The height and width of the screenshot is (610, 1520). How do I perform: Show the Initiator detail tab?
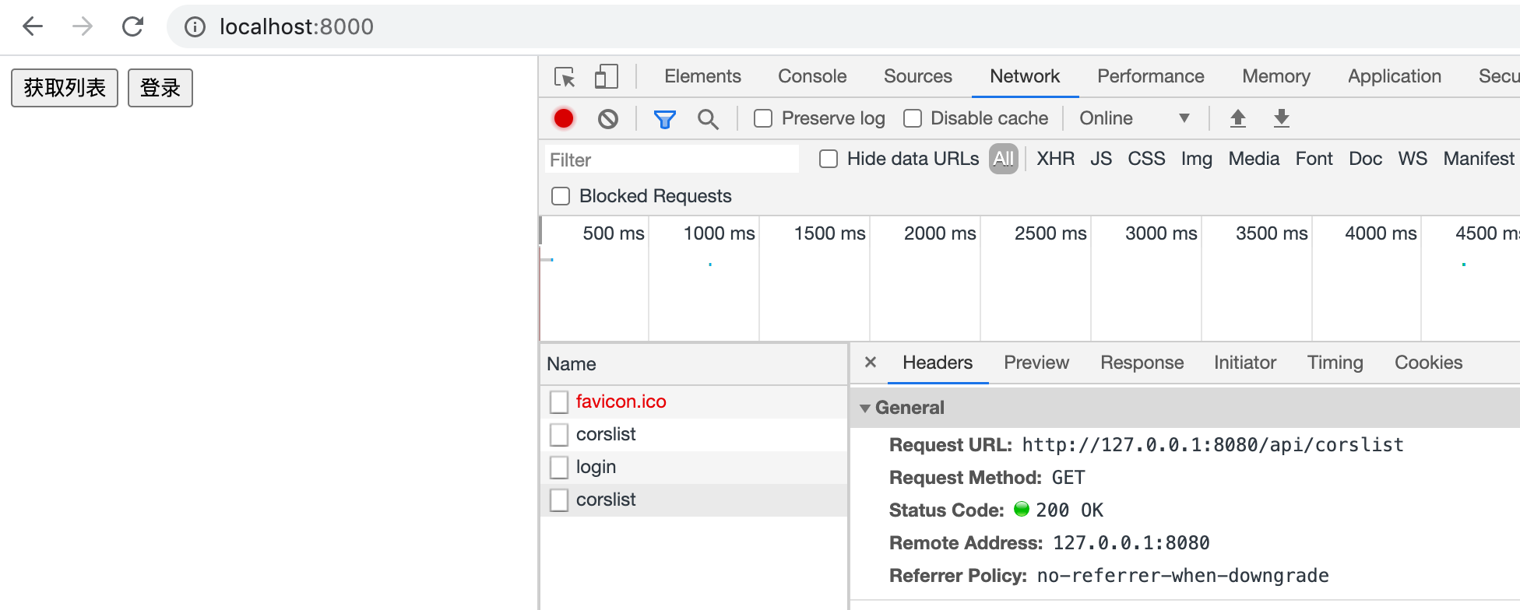pyautogui.click(x=1244, y=363)
